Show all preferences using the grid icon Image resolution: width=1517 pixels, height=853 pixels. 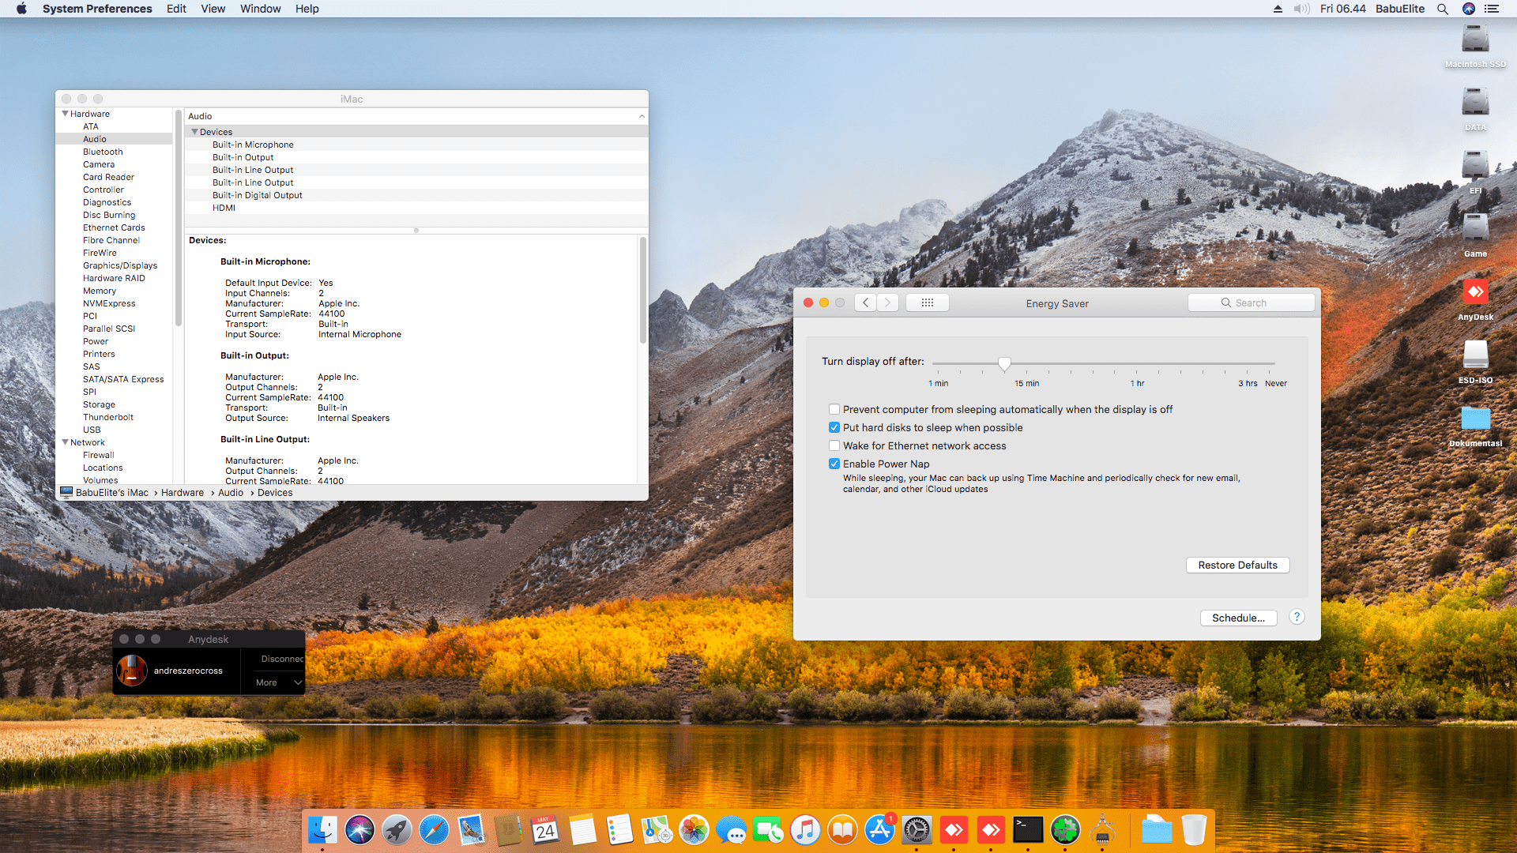[927, 302]
